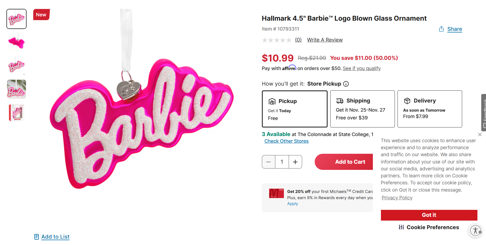Select the Pickup fulfillment option

tap(295, 109)
